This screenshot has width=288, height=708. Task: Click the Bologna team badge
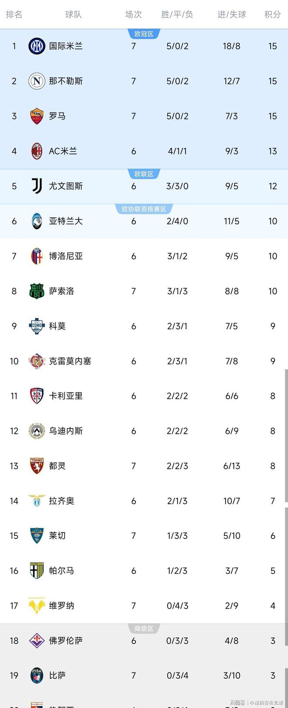[x=37, y=256]
